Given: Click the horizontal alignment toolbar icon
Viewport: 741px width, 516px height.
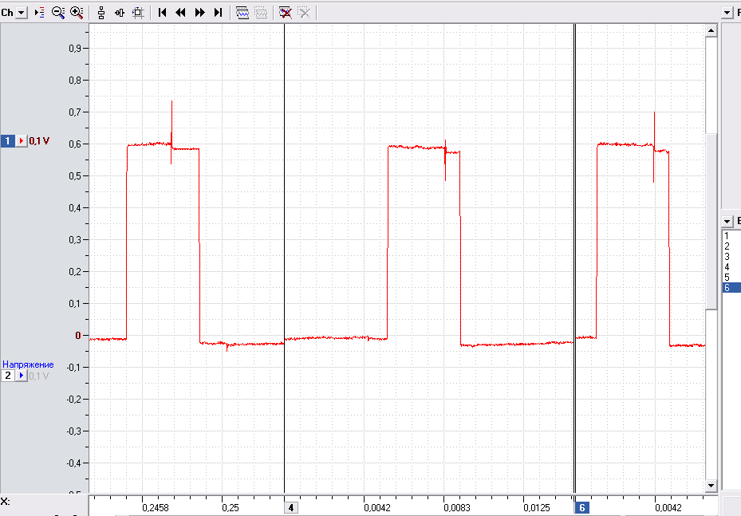Looking at the screenshot, I should (120, 13).
